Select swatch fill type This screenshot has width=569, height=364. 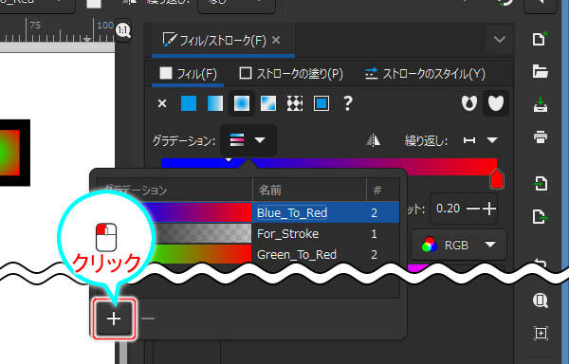(x=321, y=103)
